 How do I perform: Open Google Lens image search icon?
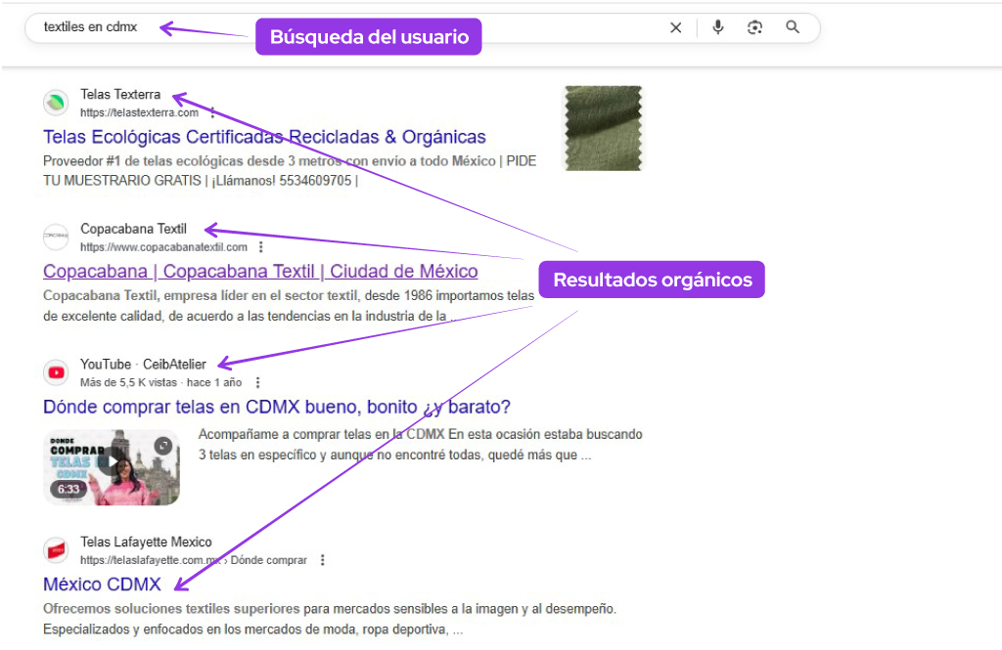pyautogui.click(x=754, y=27)
